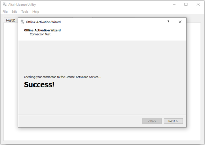Click the bold Success! message
Image resolution: width=205 pixels, height=145 pixels.
pos(39,84)
